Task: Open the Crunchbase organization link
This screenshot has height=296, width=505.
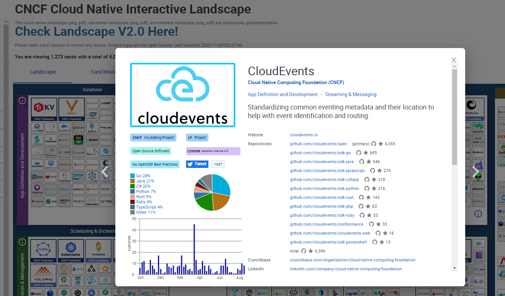Action: coord(353,260)
